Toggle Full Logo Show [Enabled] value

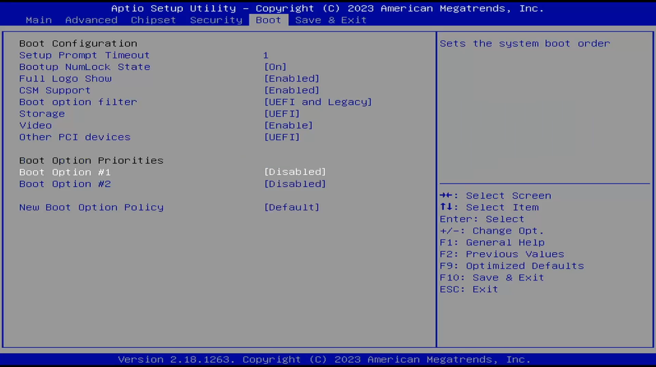292,79
